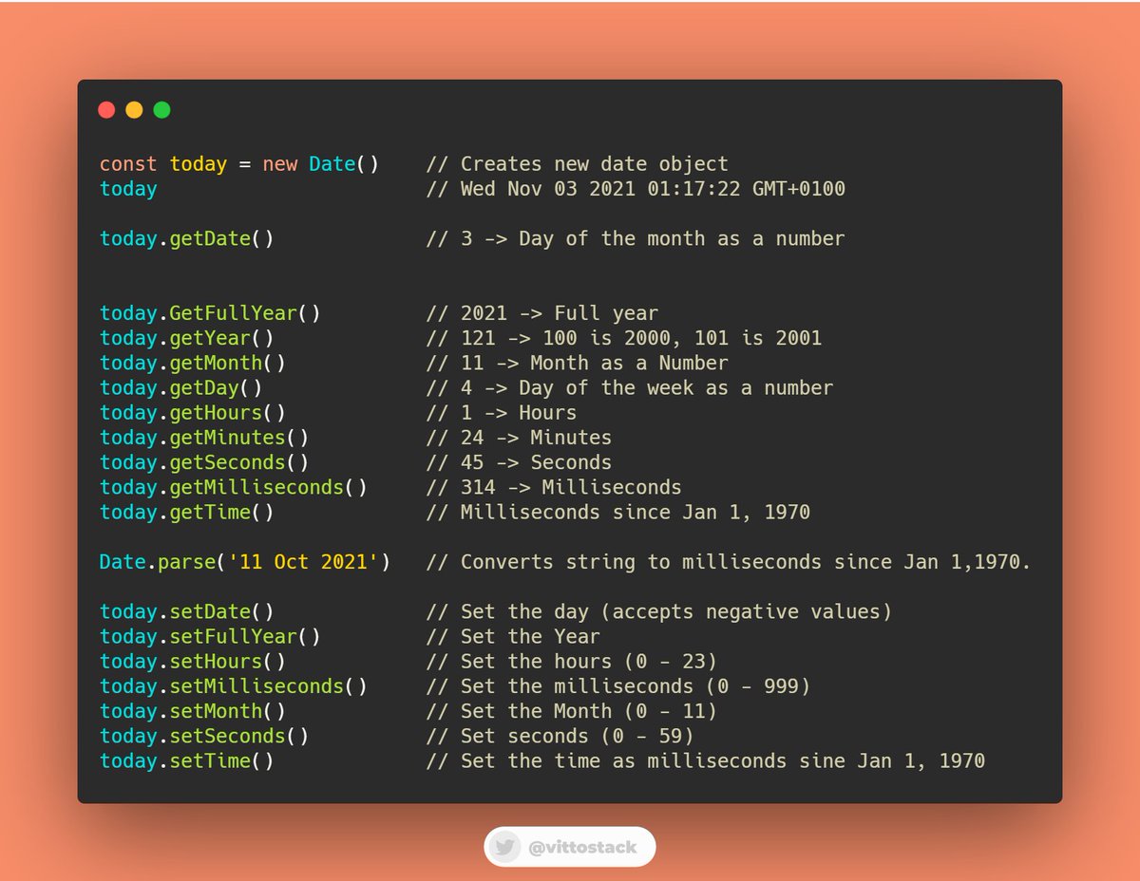Select comment '1 -> Hours'
The image size is (1140, 881).
pos(519,412)
